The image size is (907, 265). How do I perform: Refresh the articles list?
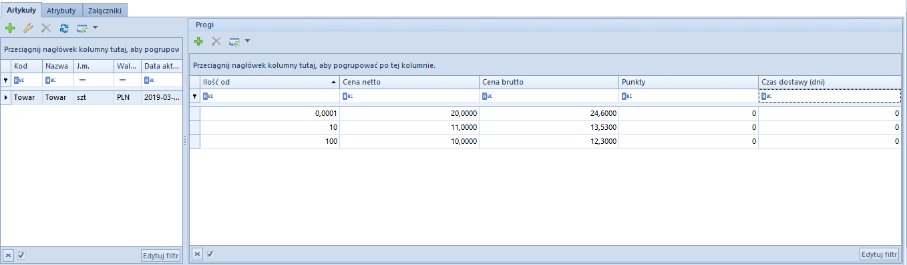(x=64, y=28)
